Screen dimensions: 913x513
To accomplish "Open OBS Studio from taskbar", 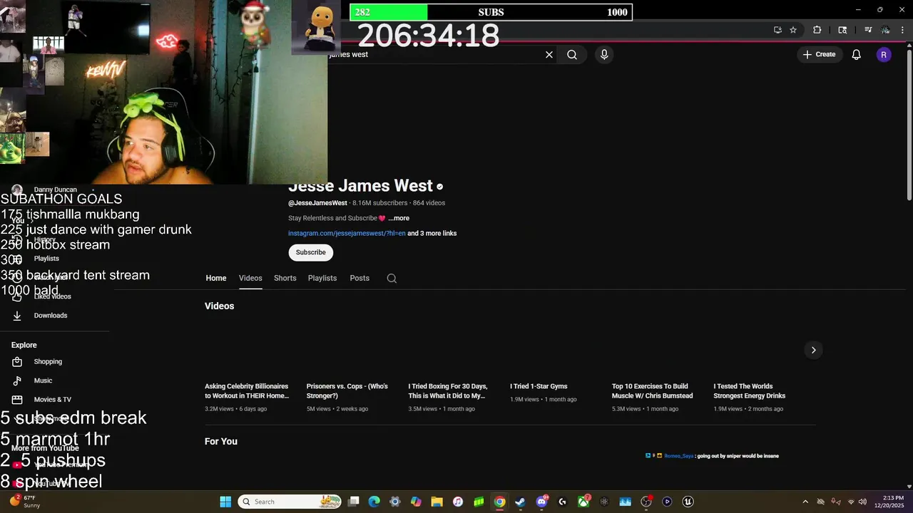I will coord(646,502).
